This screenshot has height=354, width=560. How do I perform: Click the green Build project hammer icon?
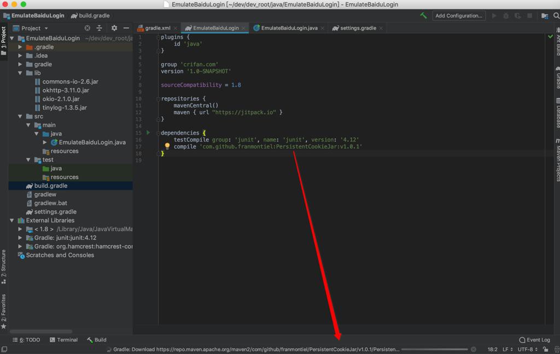[x=423, y=15]
